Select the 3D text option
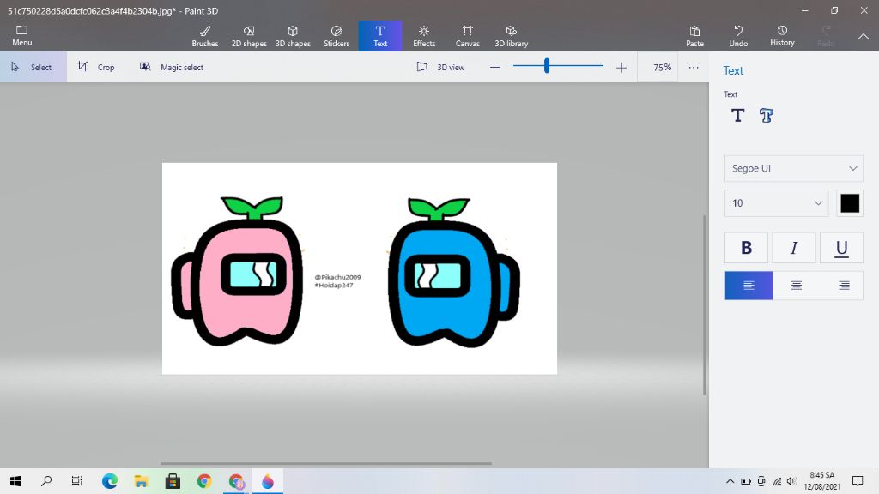 [767, 116]
